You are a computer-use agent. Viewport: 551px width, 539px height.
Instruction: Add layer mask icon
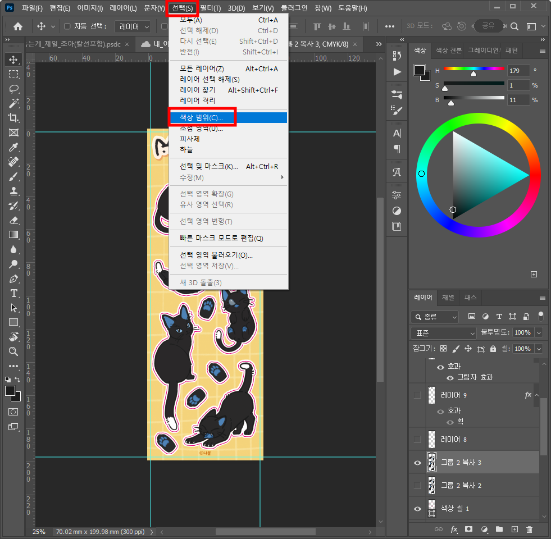(x=468, y=529)
